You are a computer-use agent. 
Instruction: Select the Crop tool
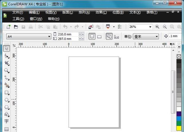coord(6,63)
